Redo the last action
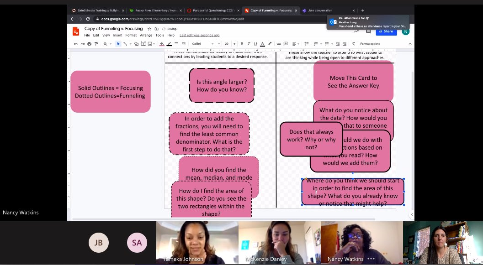The height and width of the screenshot is (265, 483). coord(83,44)
